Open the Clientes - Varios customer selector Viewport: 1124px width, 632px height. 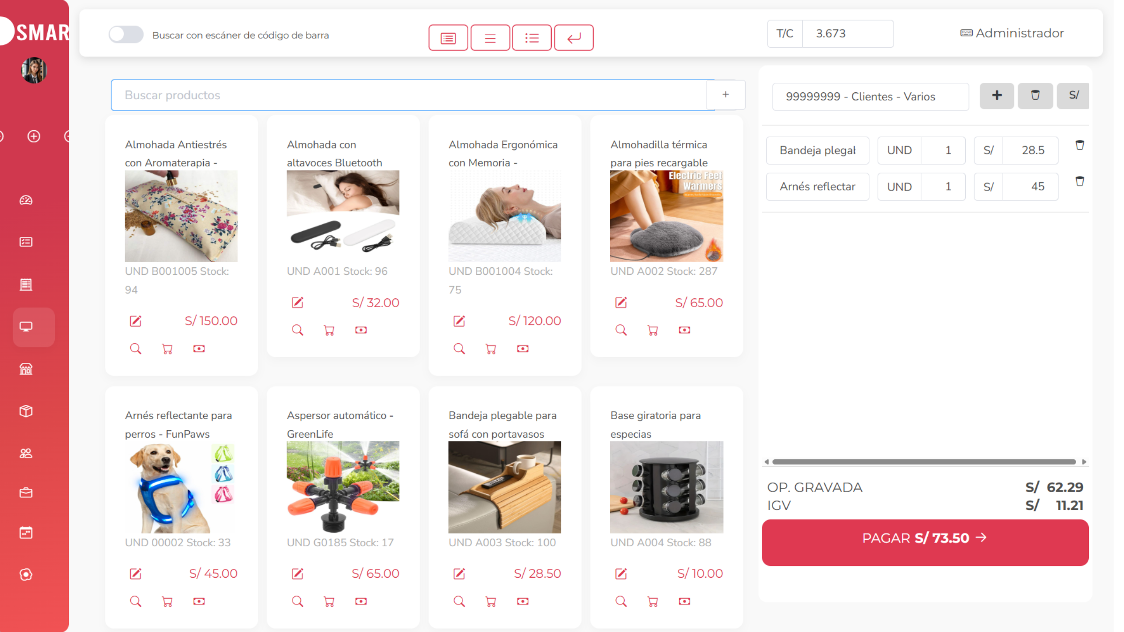coord(870,96)
